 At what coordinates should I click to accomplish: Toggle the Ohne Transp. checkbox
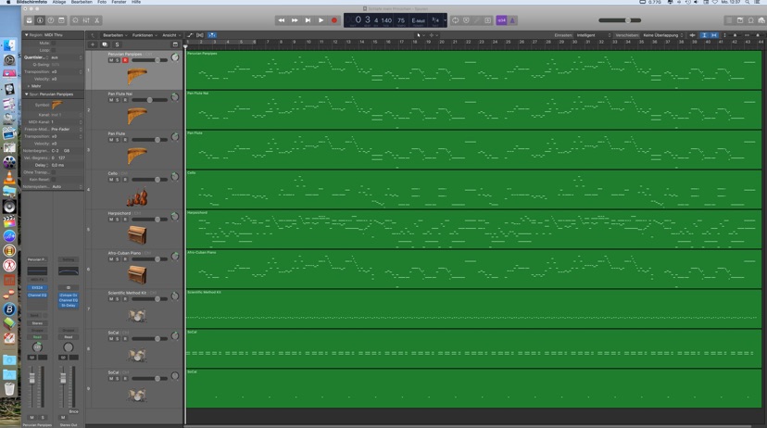click(54, 172)
